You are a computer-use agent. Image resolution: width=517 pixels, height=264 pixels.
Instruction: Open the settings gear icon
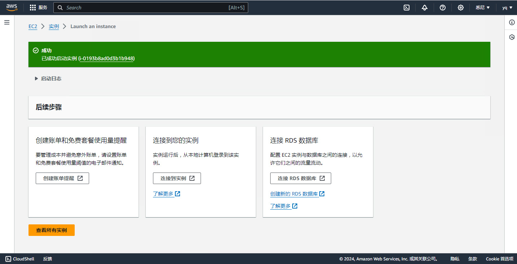[461, 8]
